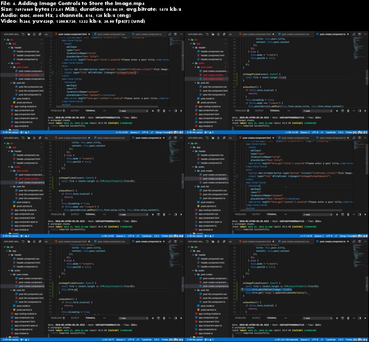Kill the terminal with trash icon, 00:05:56 frame
This screenshot has width=369, height=342.
click(348, 318)
